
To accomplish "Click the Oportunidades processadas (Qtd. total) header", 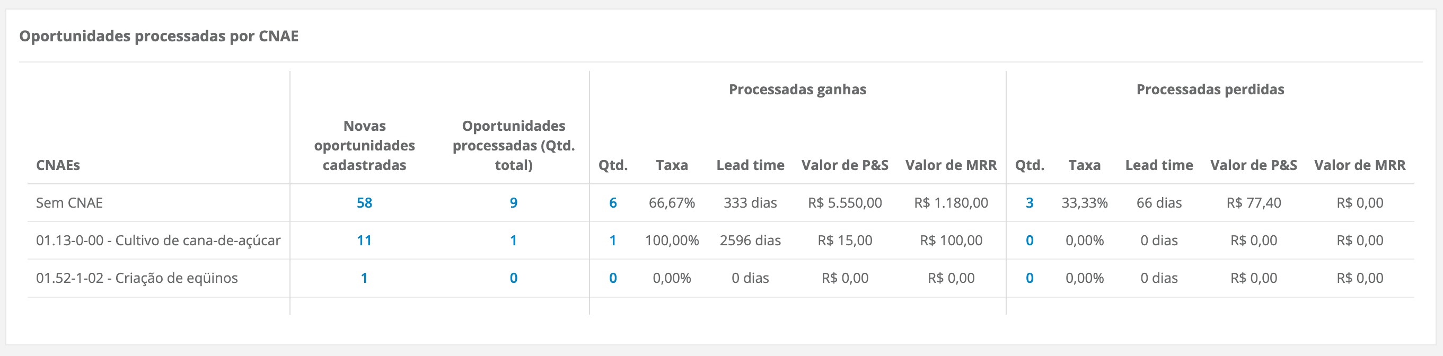I will point(513,146).
